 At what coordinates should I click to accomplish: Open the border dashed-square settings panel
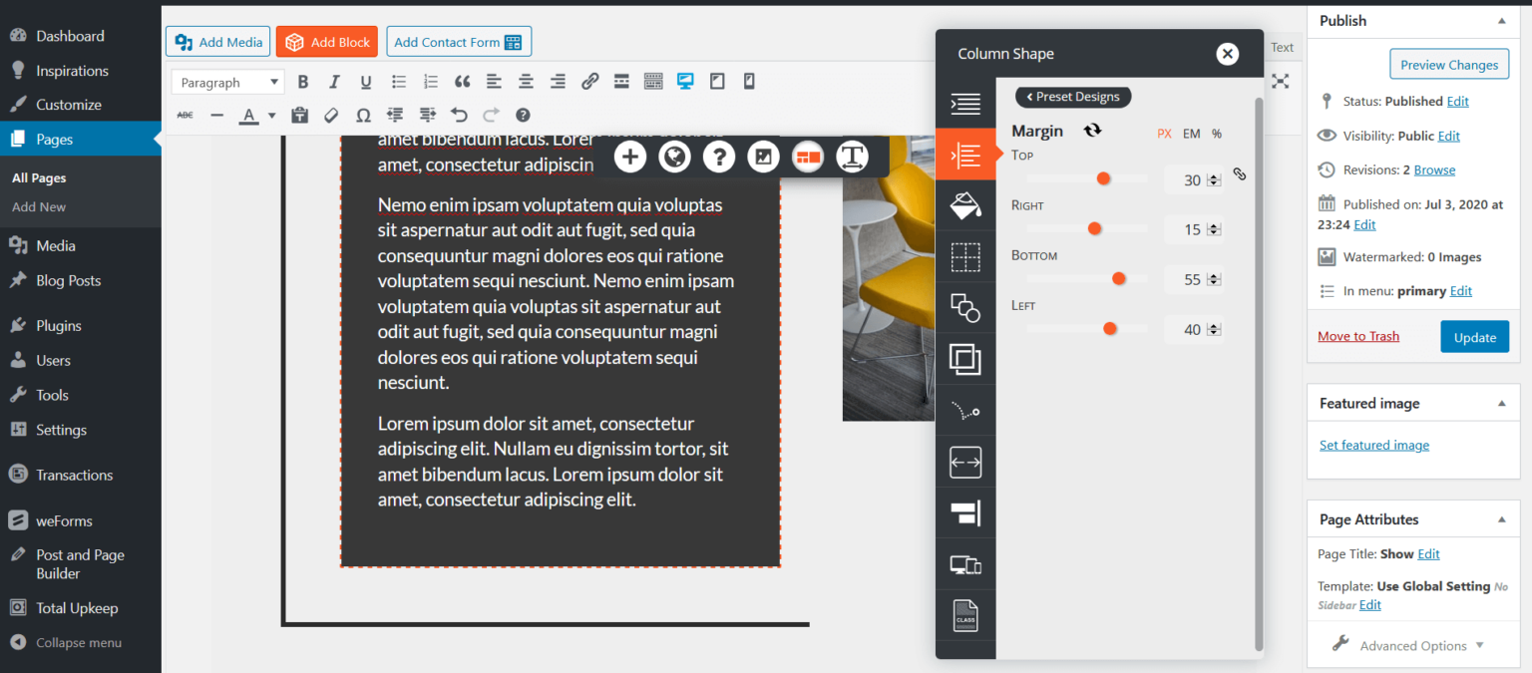(x=965, y=257)
